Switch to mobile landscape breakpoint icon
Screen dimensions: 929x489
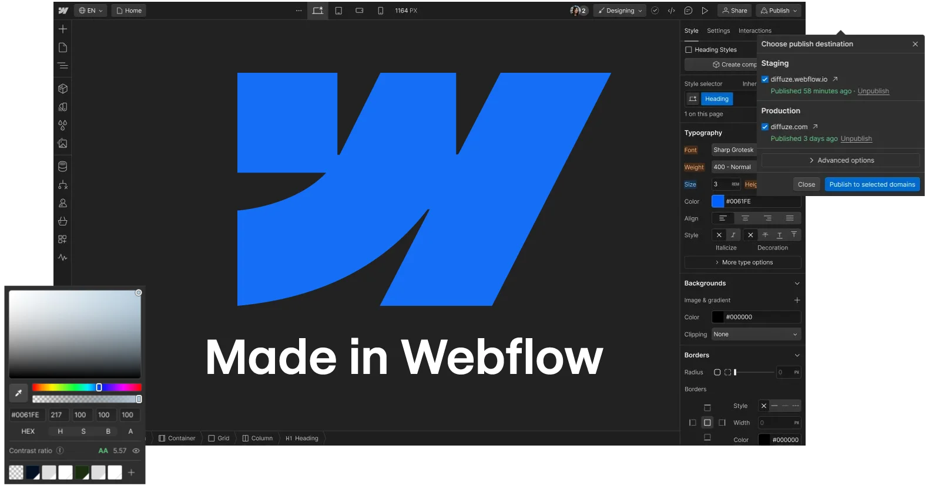pos(360,11)
